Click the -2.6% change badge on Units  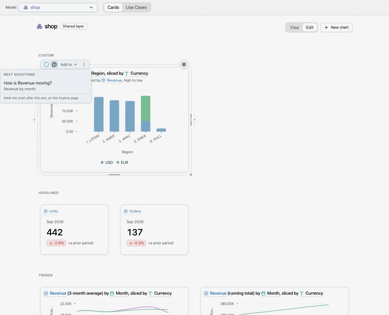[56, 243]
